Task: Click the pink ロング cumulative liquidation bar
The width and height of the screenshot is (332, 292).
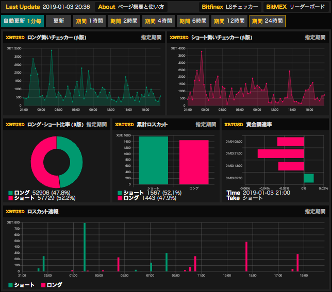Action: (x=194, y=162)
